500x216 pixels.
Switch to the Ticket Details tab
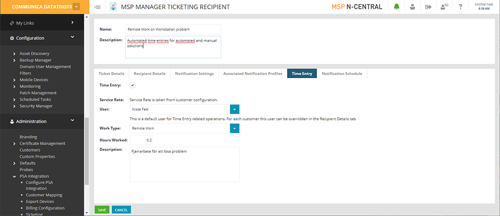111,74
